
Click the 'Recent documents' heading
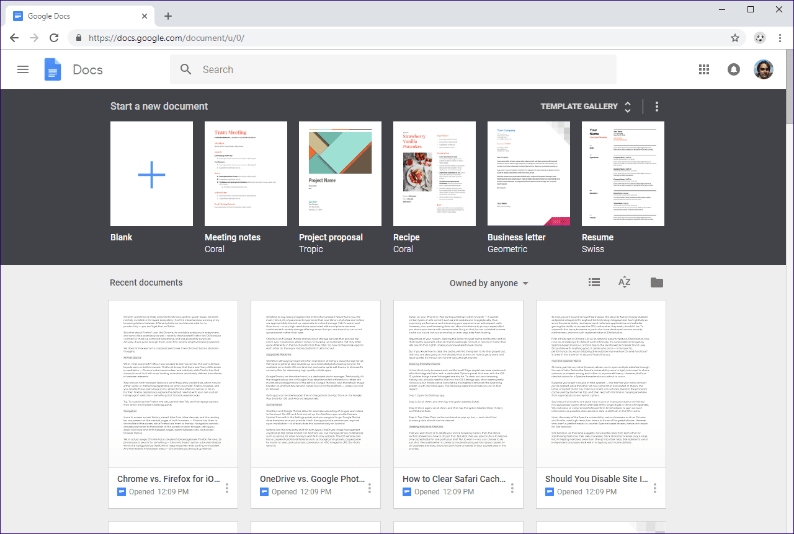(x=146, y=282)
